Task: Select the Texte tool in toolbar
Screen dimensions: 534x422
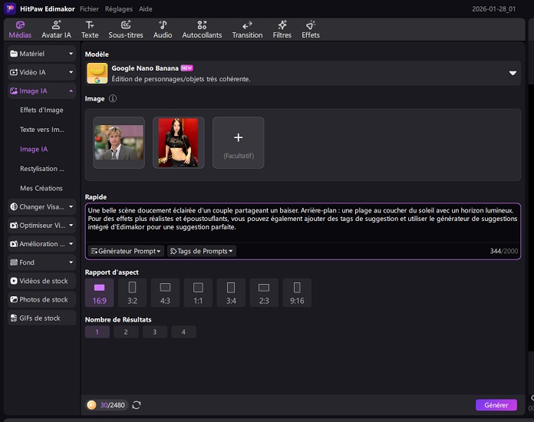Action: click(x=90, y=29)
